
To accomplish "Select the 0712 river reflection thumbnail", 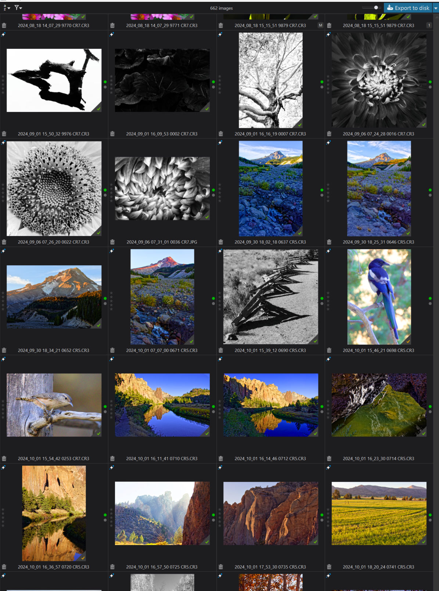I will pyautogui.click(x=271, y=405).
